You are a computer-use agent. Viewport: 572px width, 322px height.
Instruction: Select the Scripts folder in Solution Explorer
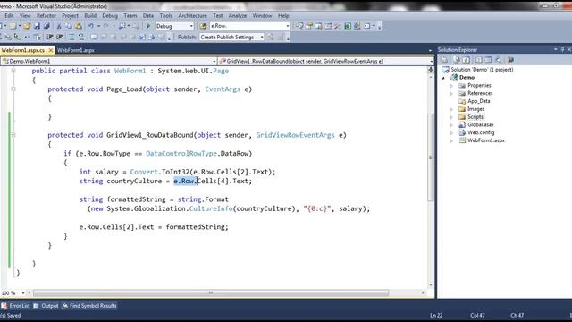click(x=475, y=117)
